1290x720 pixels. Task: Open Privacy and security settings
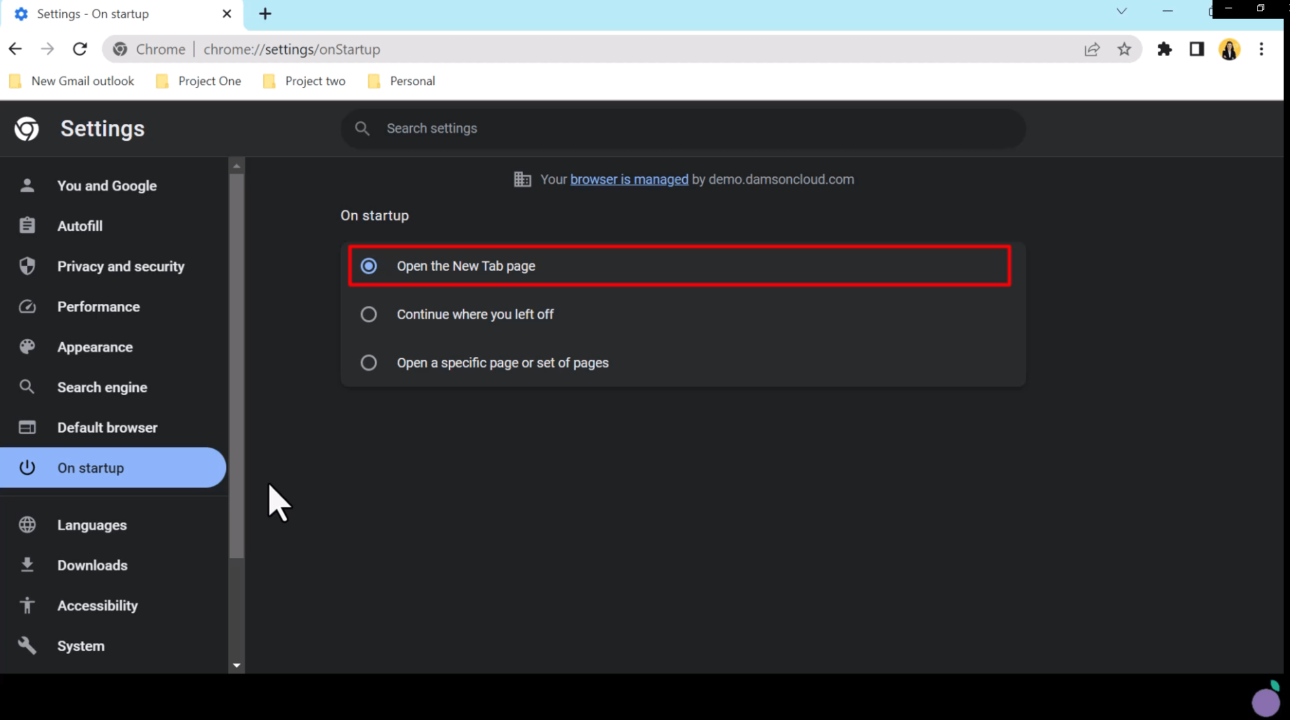pos(121,266)
